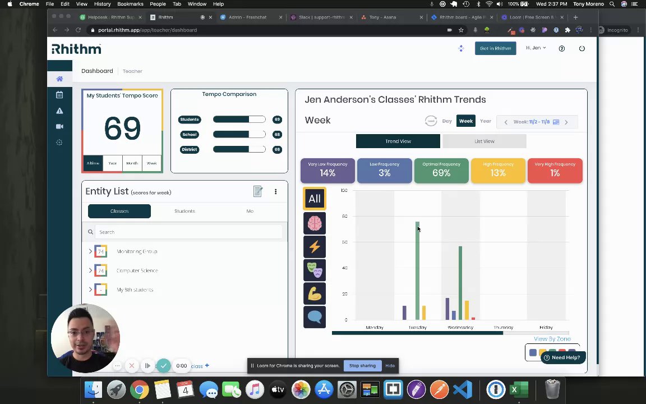Open the Need Help? chat widget
Viewport: 646px width, 404px height.
(562, 357)
